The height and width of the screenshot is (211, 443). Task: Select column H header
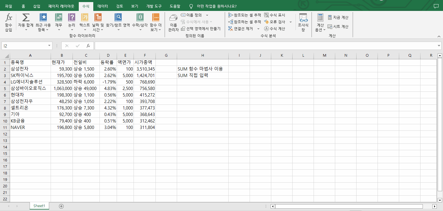(203, 55)
